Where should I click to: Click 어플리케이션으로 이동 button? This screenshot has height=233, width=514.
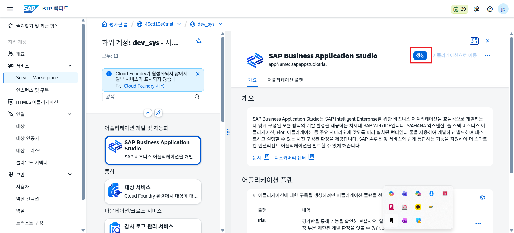point(455,55)
